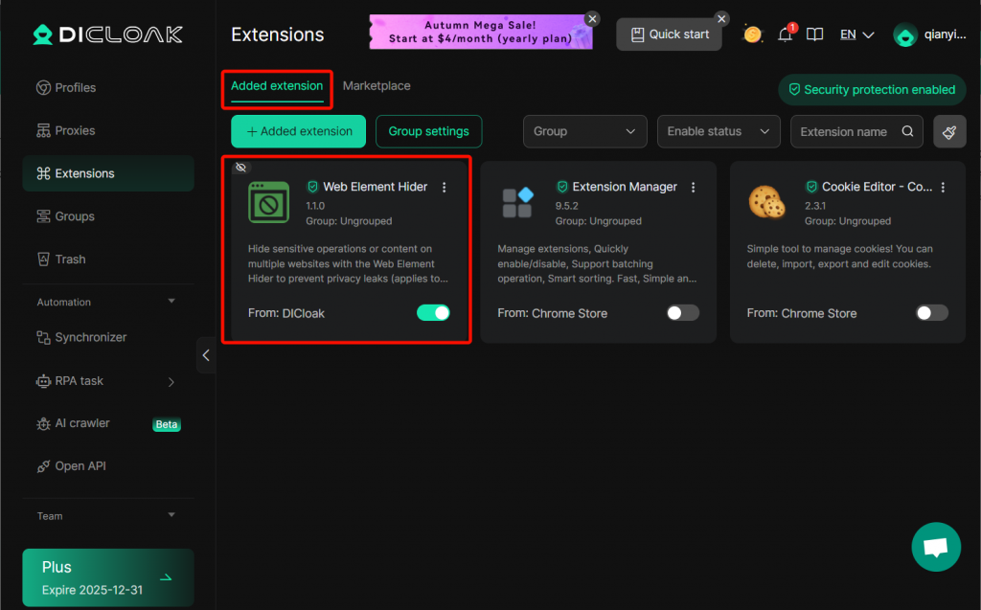Open the documentation book icon

tap(814, 34)
